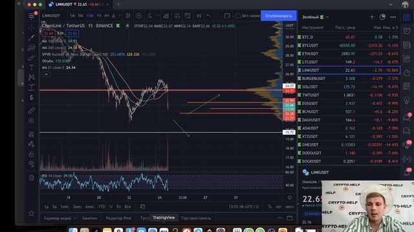Screen dimensions: 414x232
Task: Open the chart layout selector square
Action: 227,15
